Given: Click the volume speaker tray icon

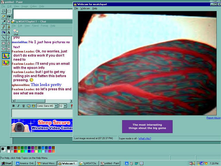Looking at the screenshot, I should point(194,164).
